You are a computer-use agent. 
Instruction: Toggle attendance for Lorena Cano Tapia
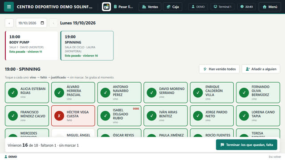click(x=258, y=116)
